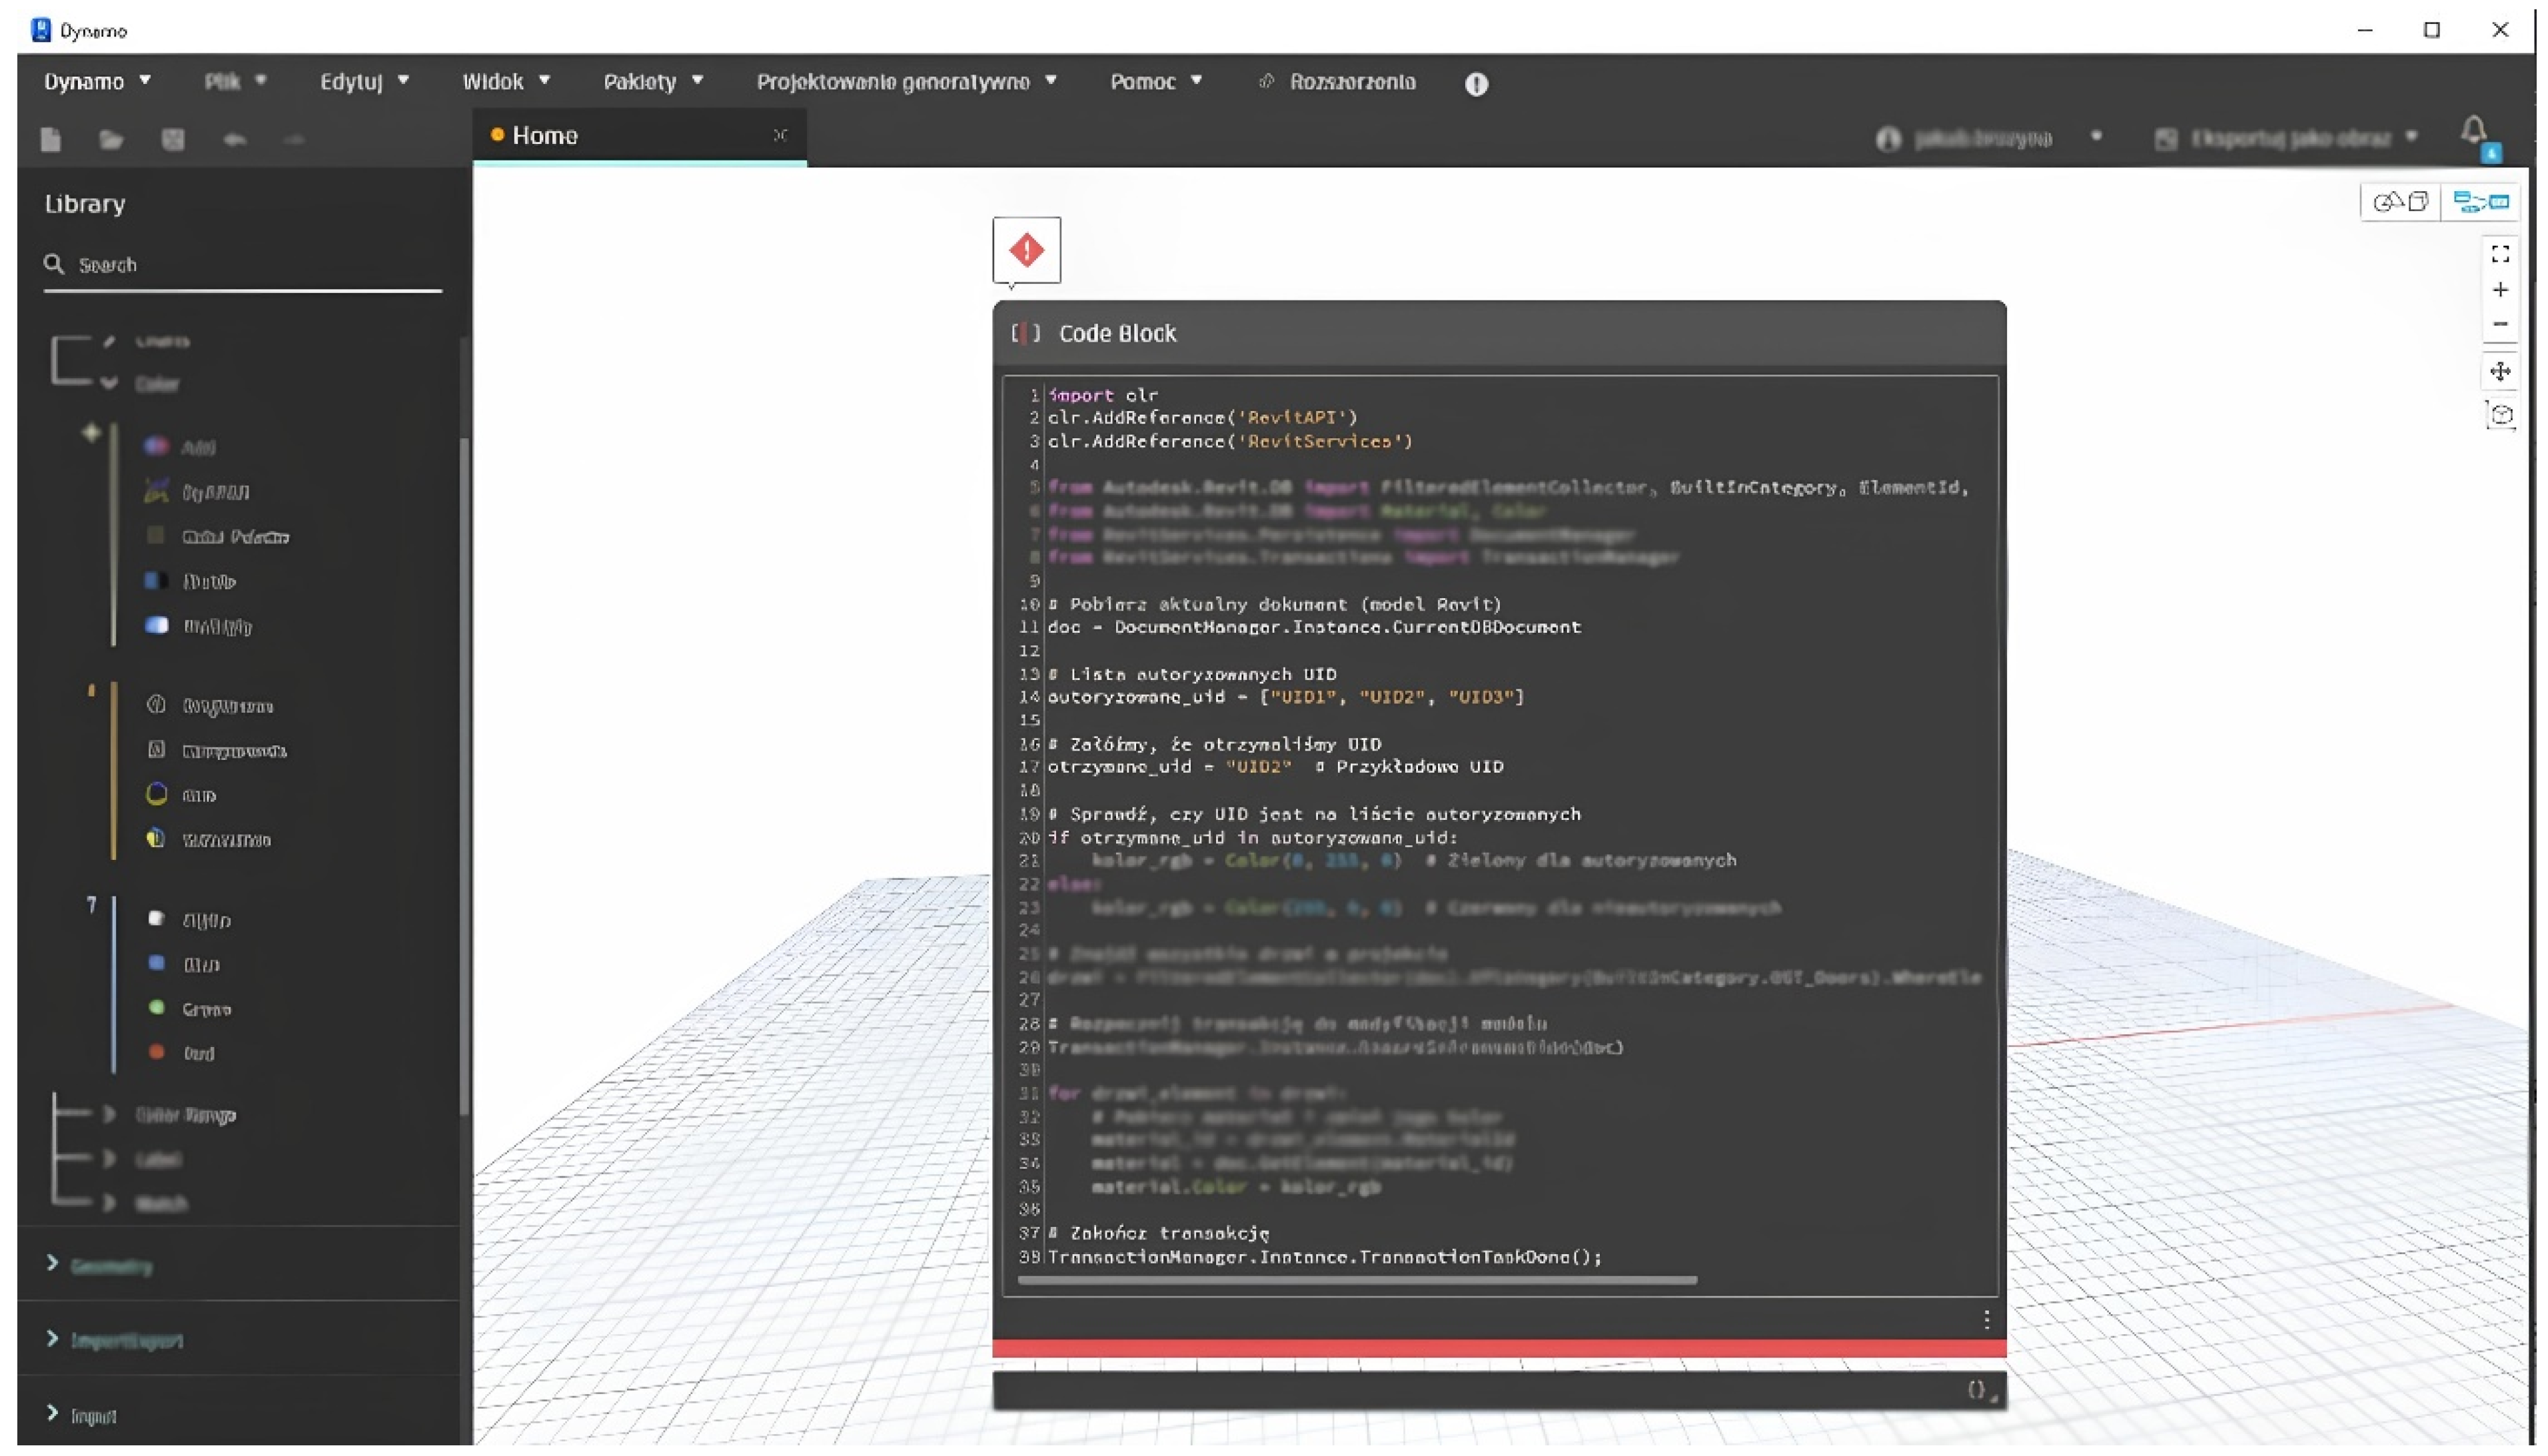
Task: Open the Projektowanie generatywne menu
Action: pyautogui.click(x=906, y=82)
